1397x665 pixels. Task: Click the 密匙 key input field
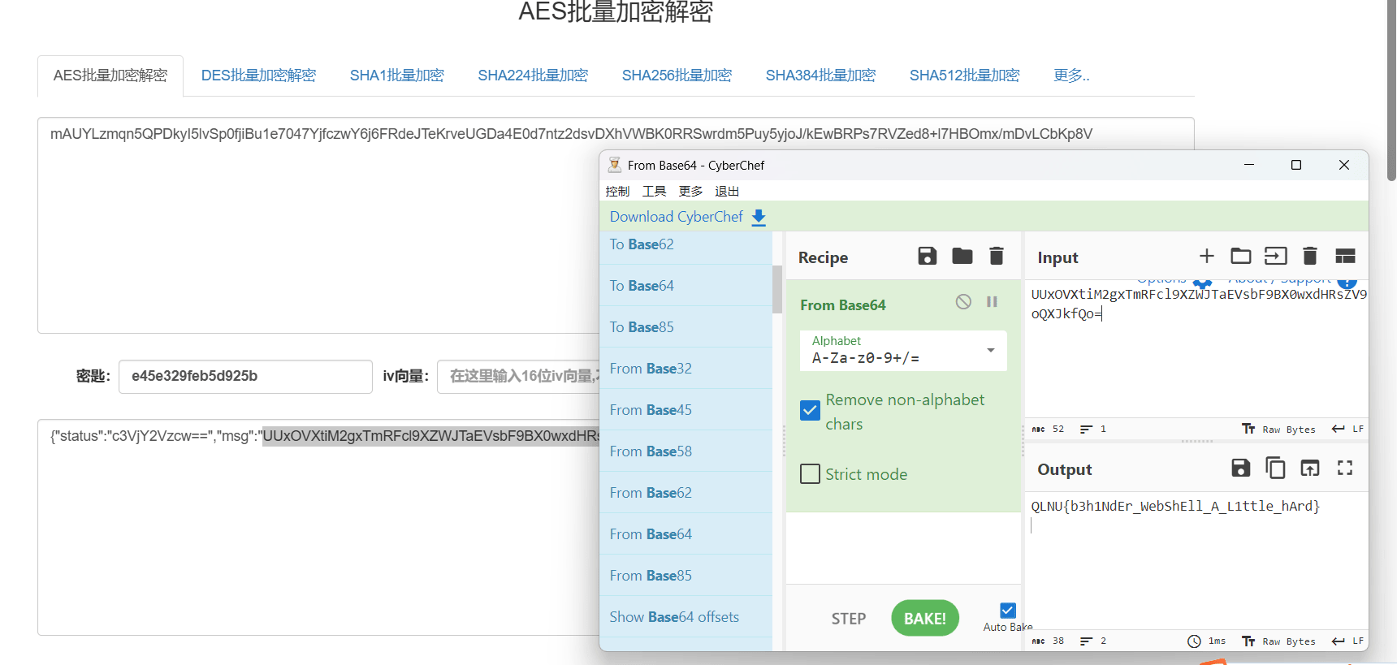pyautogui.click(x=245, y=377)
